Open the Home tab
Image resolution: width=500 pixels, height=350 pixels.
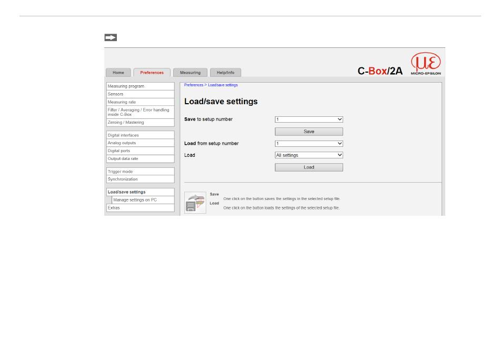coord(118,73)
